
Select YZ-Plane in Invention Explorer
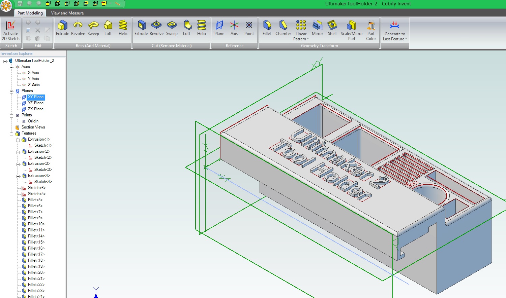coord(35,103)
